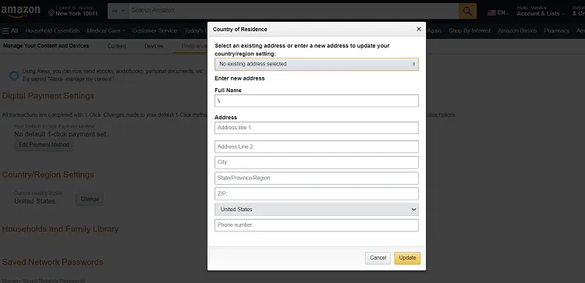Click Edit Payment Method button
The width and height of the screenshot is (585, 283).
point(44,145)
